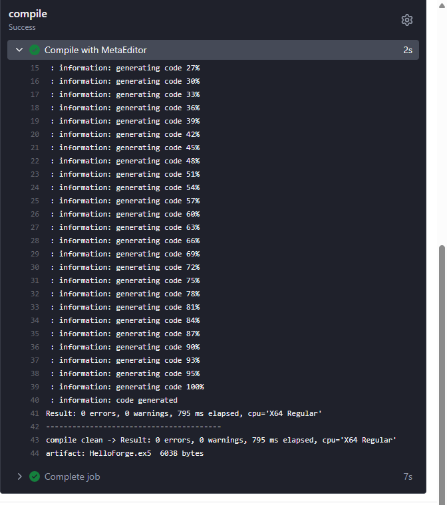
Task: Click the 'information: code generated' log line
Action: tap(114, 400)
